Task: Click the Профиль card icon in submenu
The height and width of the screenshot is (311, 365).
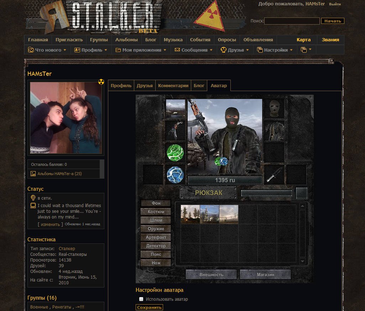Action: pos(77,50)
